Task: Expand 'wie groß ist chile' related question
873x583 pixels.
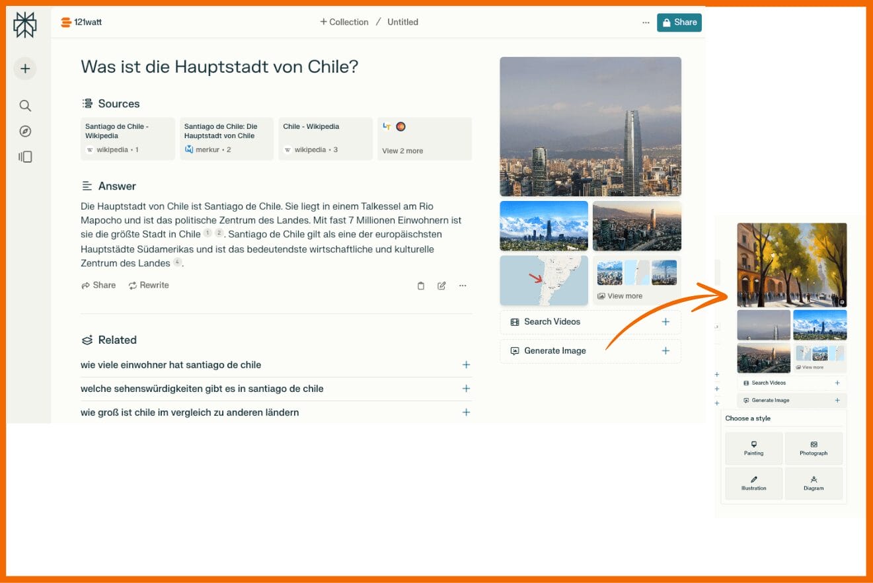Action: [x=466, y=412]
